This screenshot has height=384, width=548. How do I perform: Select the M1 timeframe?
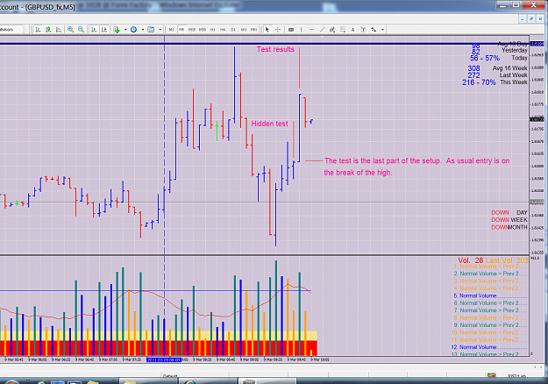pyautogui.click(x=171, y=30)
